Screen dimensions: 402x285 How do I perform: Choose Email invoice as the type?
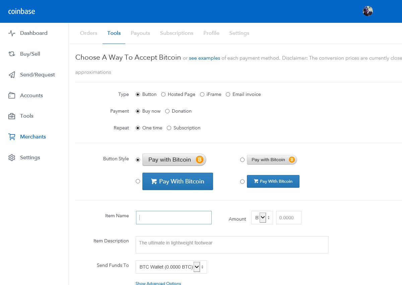point(228,95)
